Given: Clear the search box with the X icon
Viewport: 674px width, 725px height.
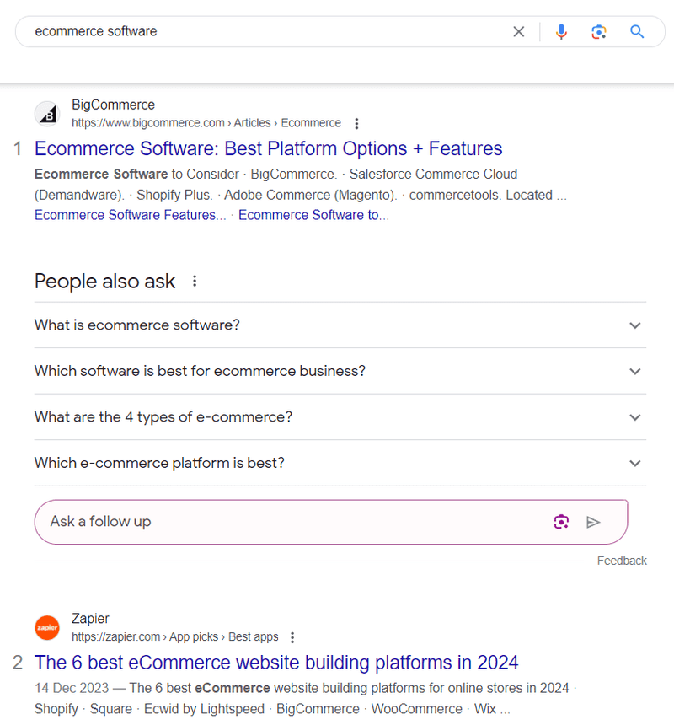Looking at the screenshot, I should (x=519, y=31).
